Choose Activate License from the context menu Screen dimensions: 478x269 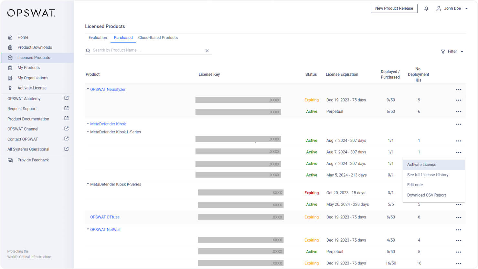pyautogui.click(x=434, y=165)
